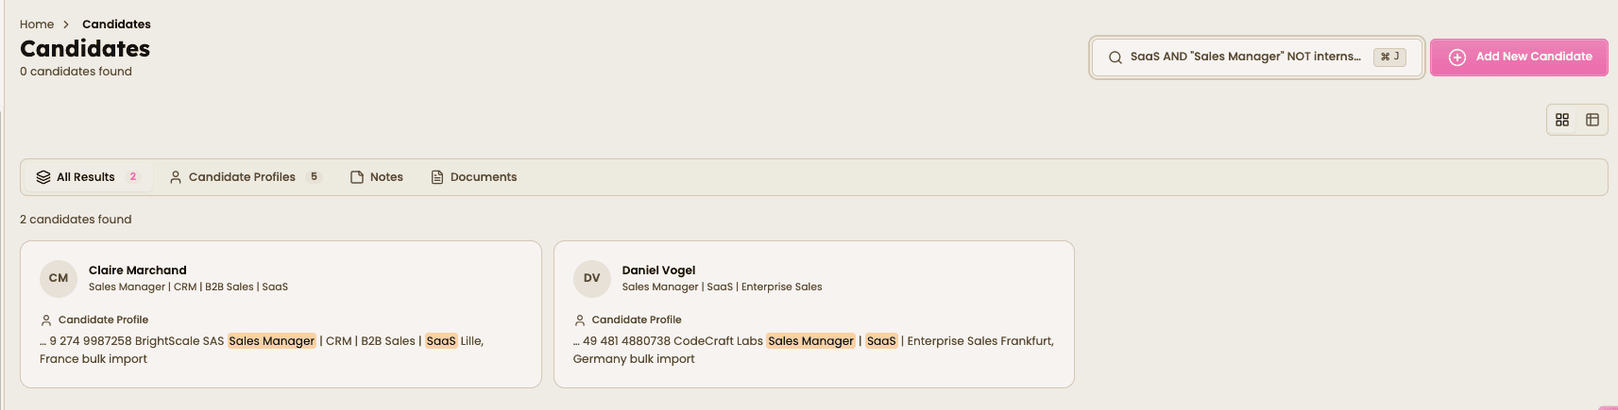Click the Documents tab file icon
The width and height of the screenshot is (1618, 410).
coord(437,177)
